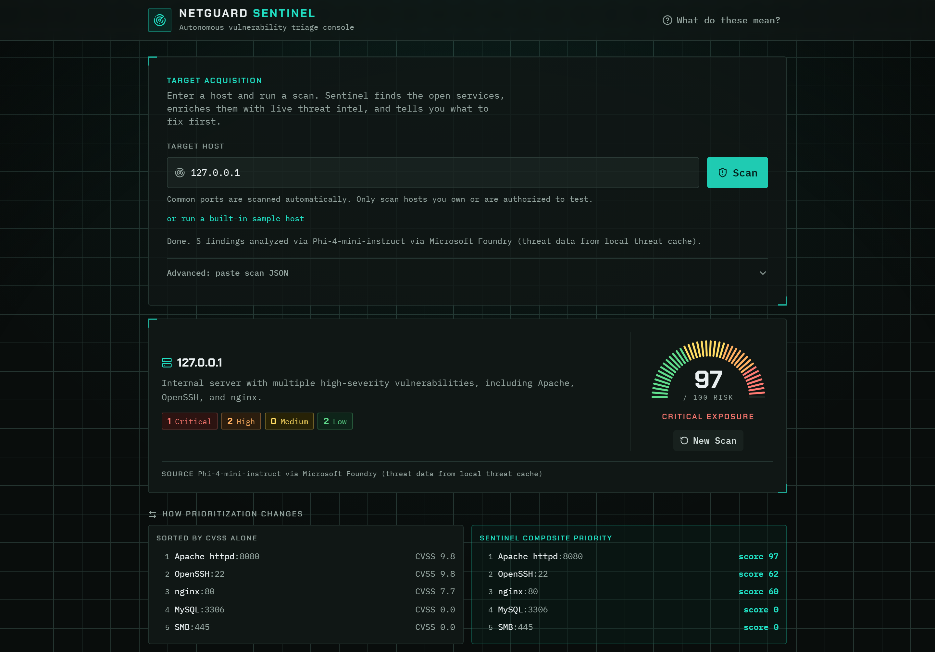935x652 pixels.
Task: Begin a New Scan
Action: pyautogui.click(x=708, y=441)
